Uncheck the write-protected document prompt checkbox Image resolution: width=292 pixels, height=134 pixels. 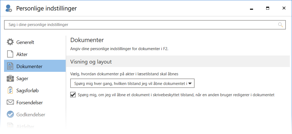point(73,95)
